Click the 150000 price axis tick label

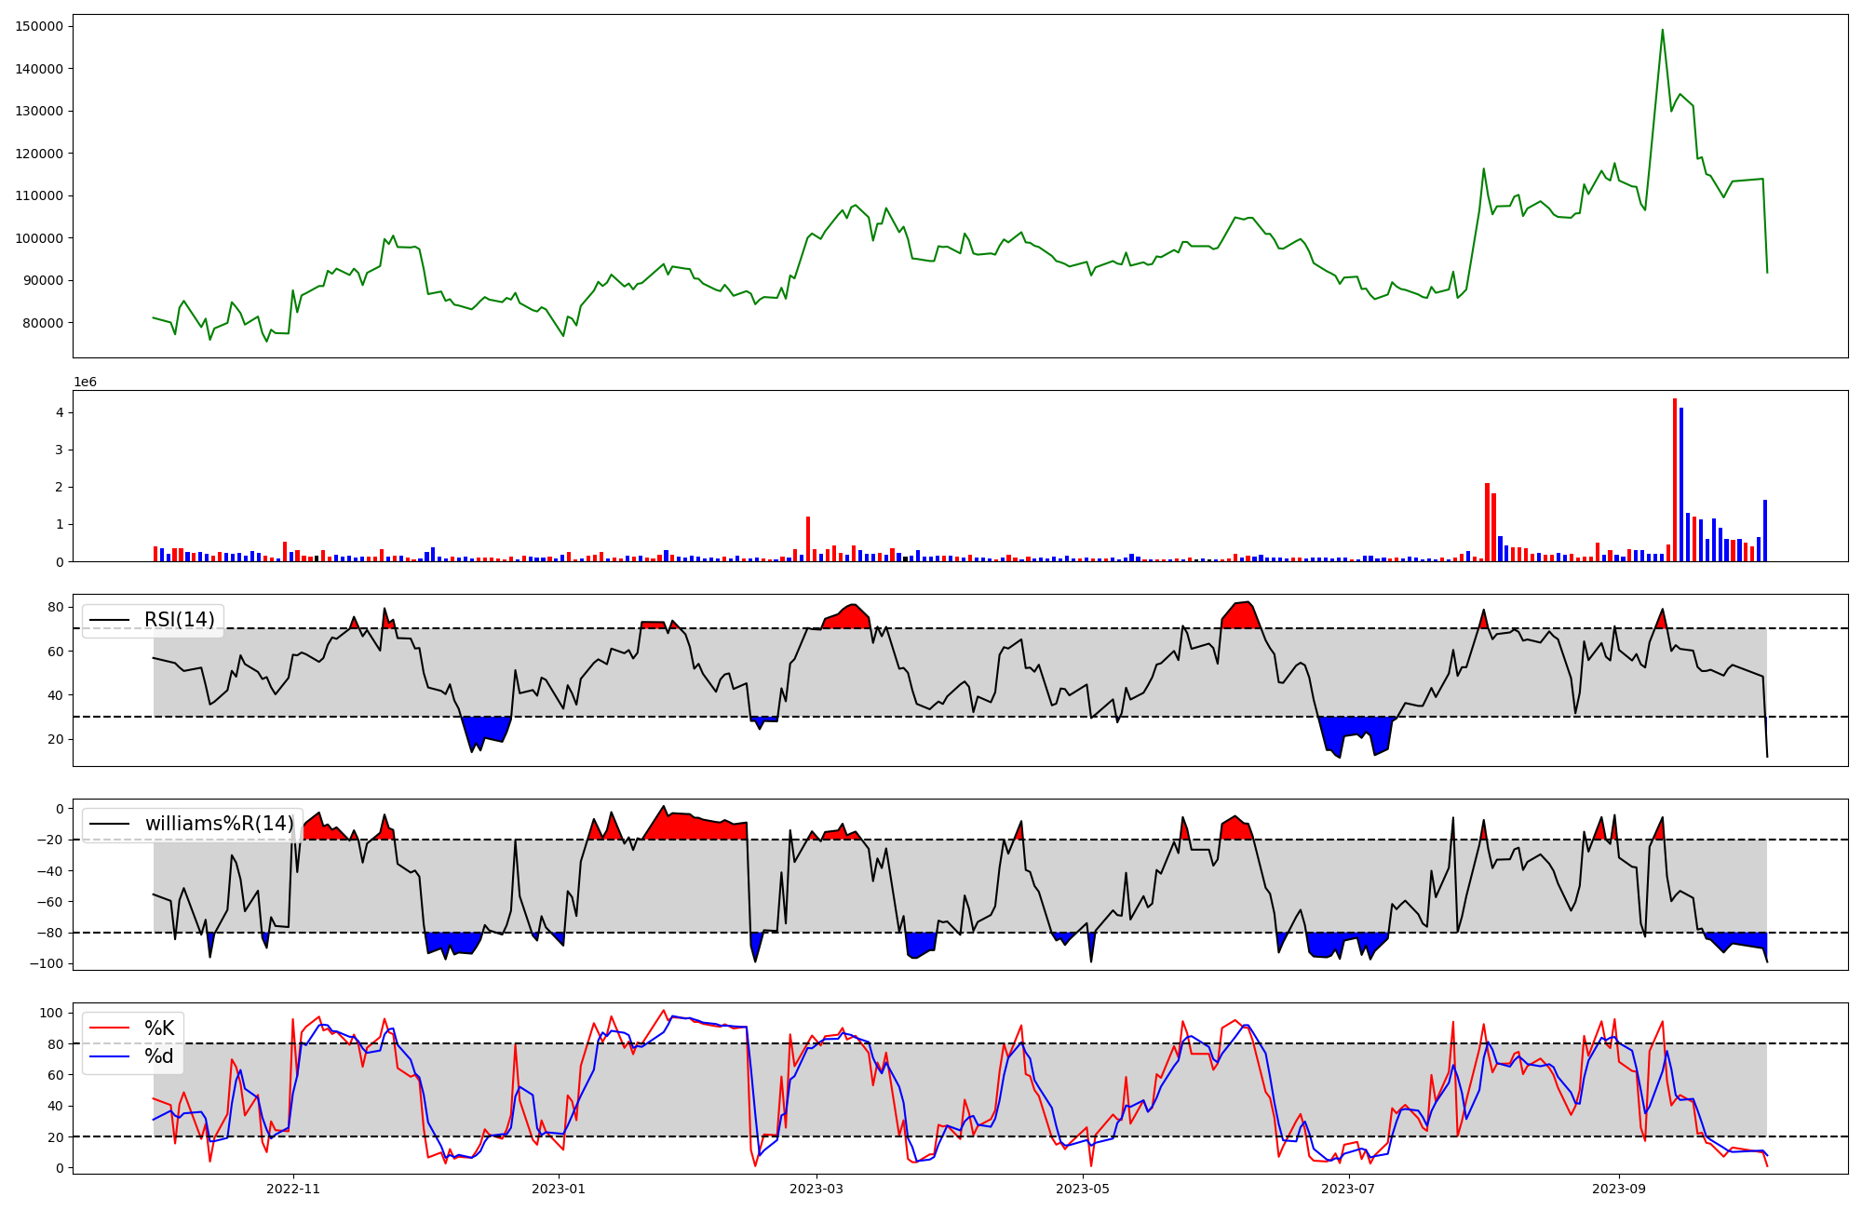39,26
